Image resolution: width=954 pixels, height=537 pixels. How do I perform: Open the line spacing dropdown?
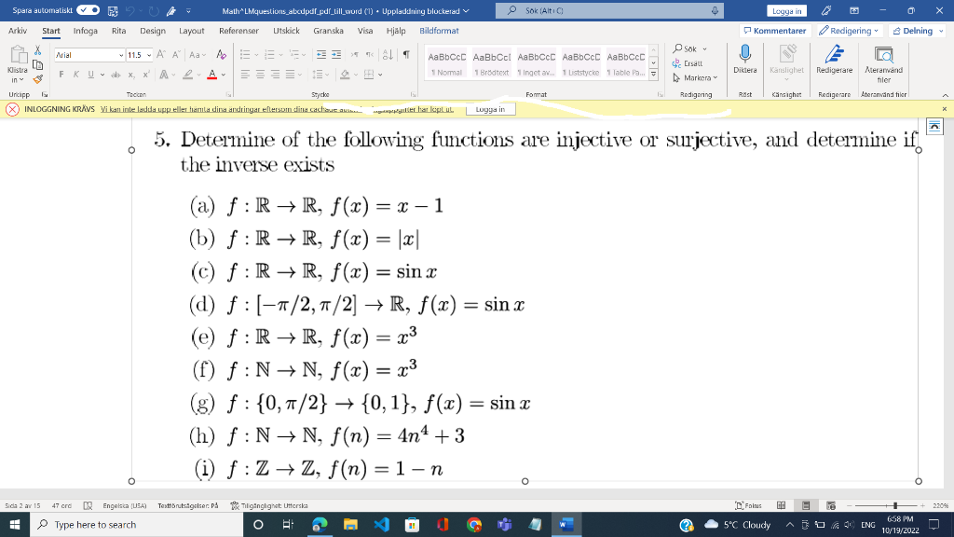[320, 75]
